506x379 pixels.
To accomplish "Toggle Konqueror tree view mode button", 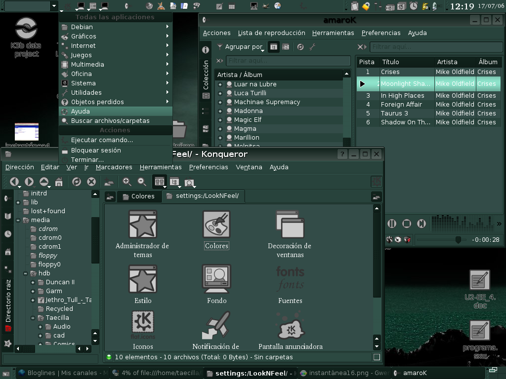I will pos(174,182).
